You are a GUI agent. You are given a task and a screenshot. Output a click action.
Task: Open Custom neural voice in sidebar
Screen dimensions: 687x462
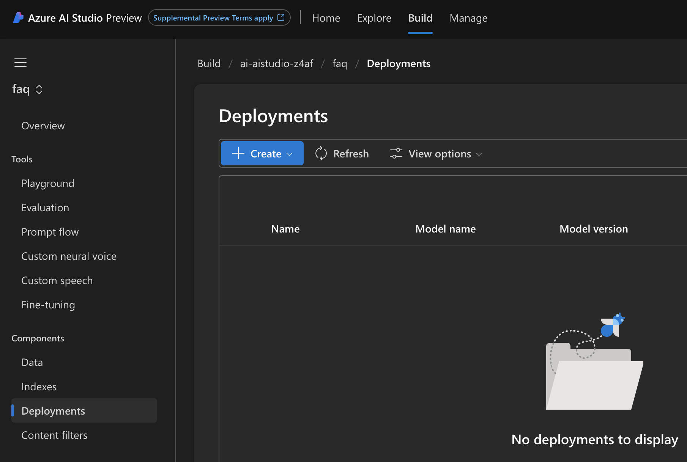[69, 256]
